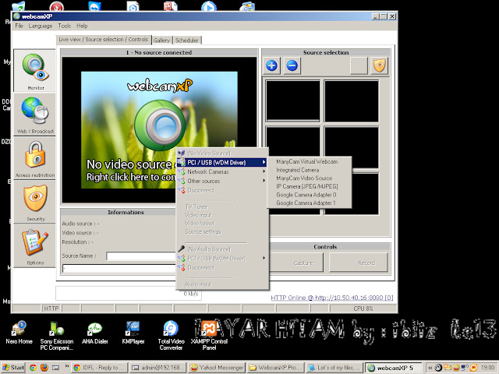Screen dimensions: 499x374
Task: Open the Options clipboard icon
Action: click(34, 245)
